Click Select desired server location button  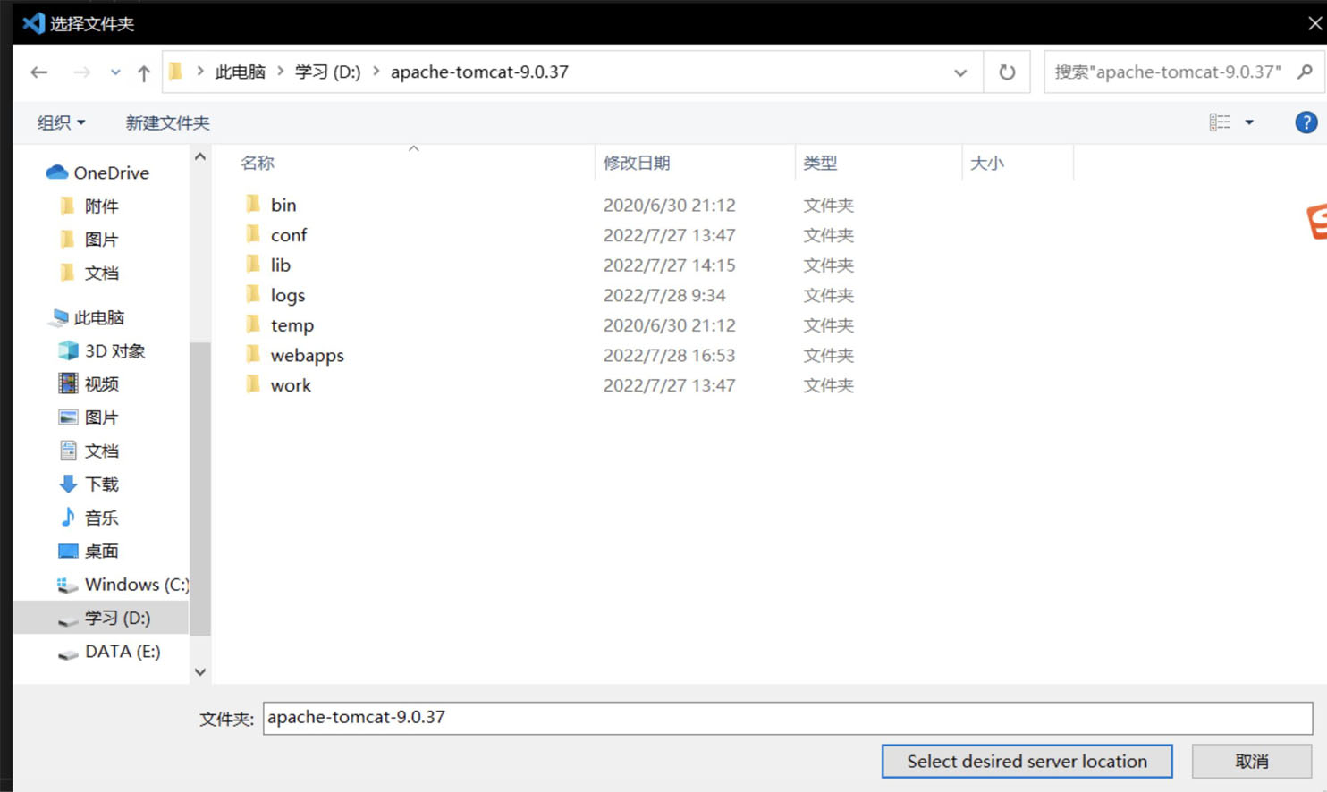coord(1027,762)
